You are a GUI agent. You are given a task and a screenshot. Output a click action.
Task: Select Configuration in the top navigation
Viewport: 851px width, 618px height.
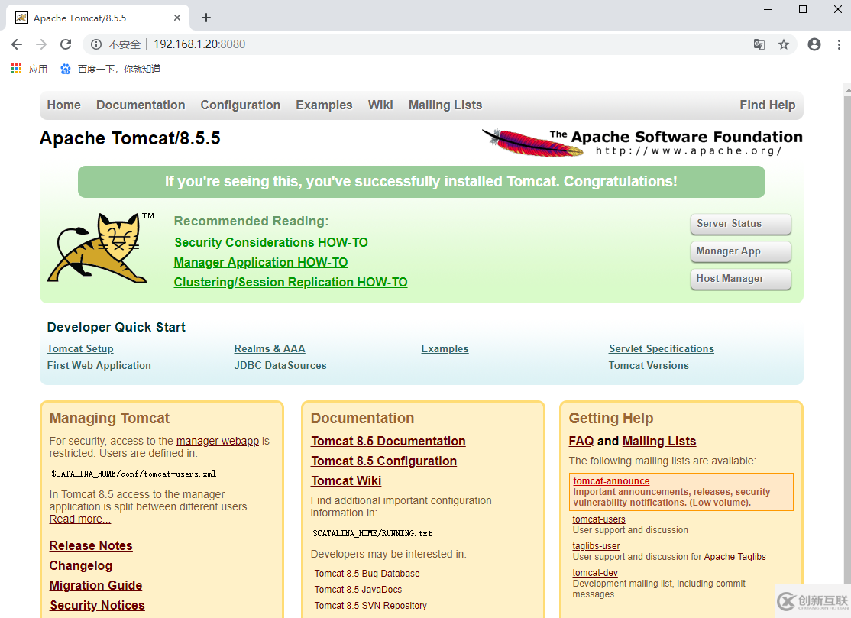[240, 105]
